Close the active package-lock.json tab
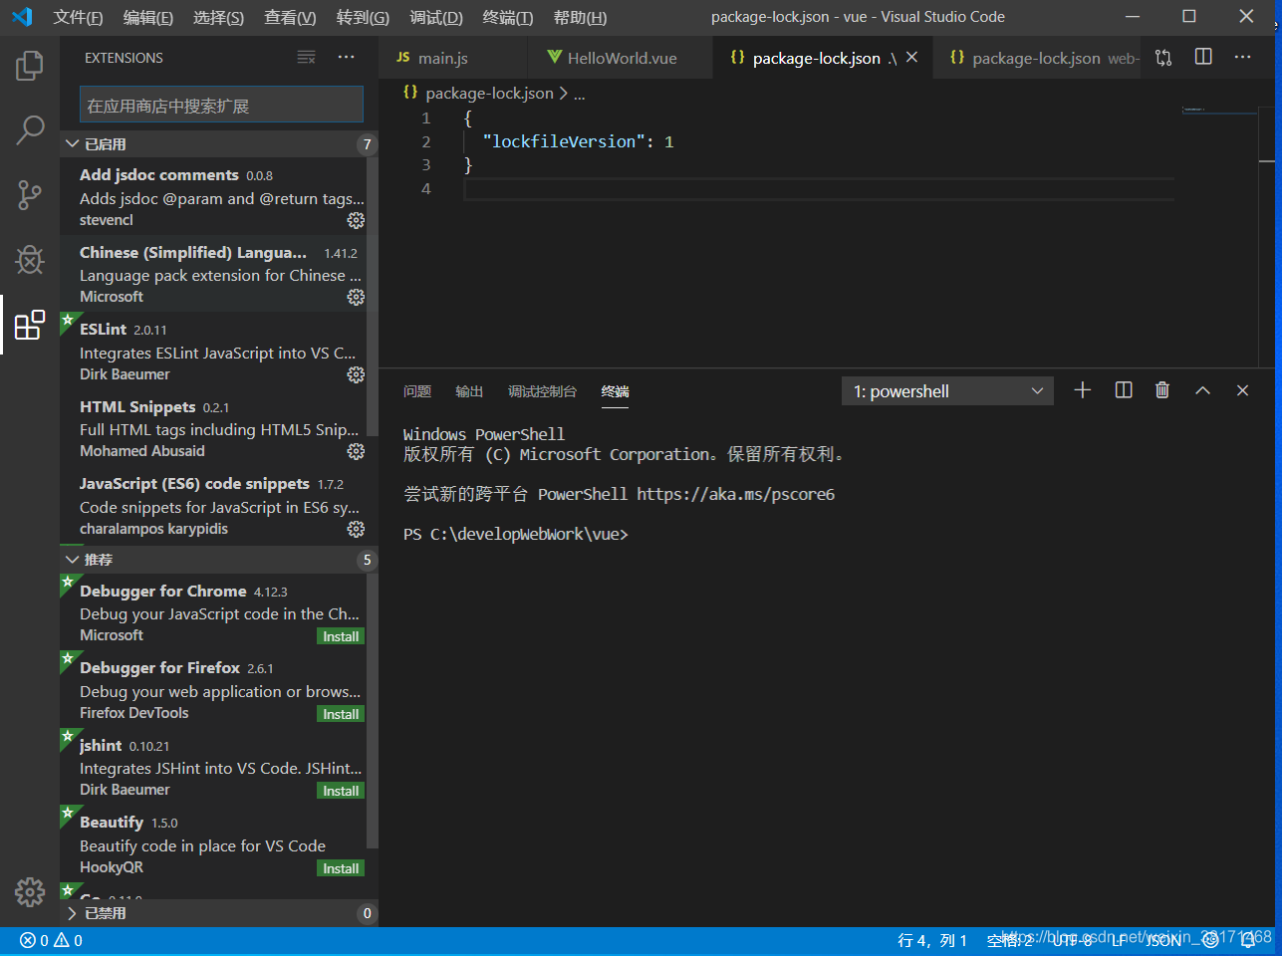 click(x=911, y=58)
